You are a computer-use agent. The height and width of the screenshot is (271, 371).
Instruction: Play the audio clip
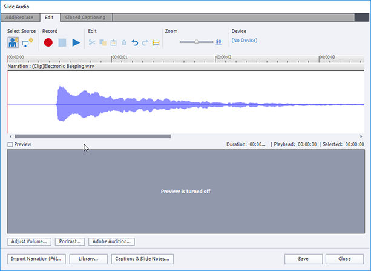point(76,42)
